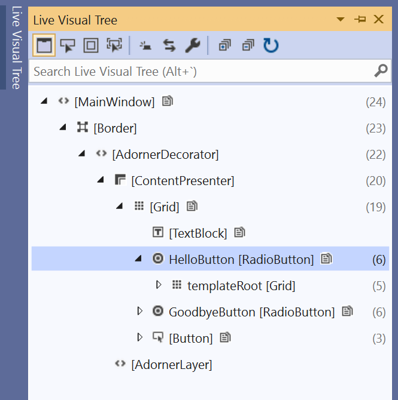The height and width of the screenshot is (400, 398).
Task: Click the blue Refresh icon
Action: click(271, 45)
